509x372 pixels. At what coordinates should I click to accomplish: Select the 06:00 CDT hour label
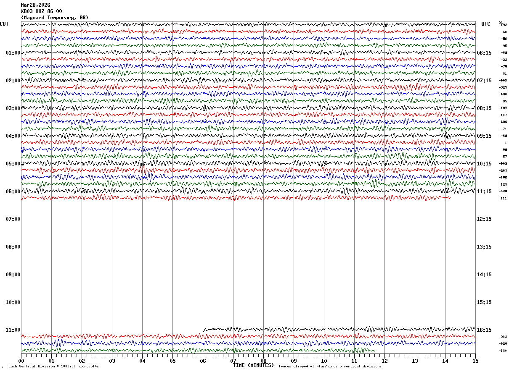pyautogui.click(x=13, y=191)
